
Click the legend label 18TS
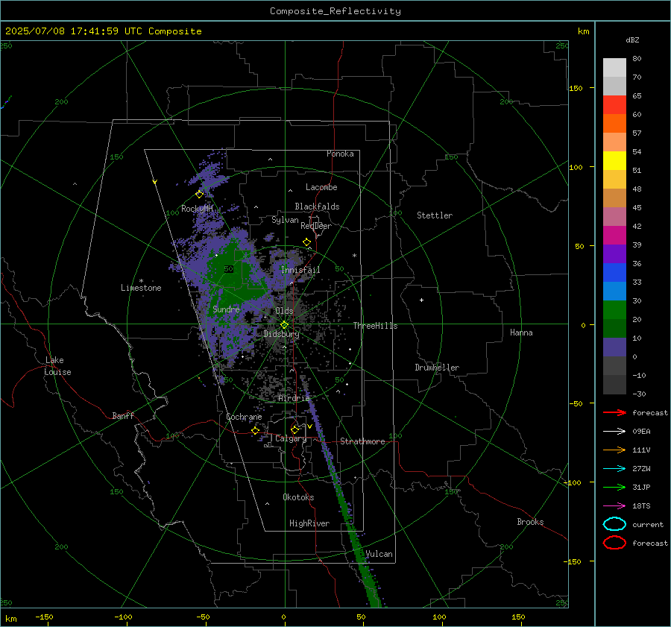coord(641,506)
